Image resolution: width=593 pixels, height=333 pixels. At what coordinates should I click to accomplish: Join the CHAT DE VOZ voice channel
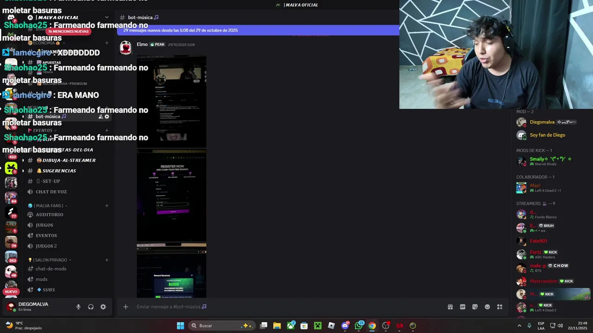tap(68, 192)
